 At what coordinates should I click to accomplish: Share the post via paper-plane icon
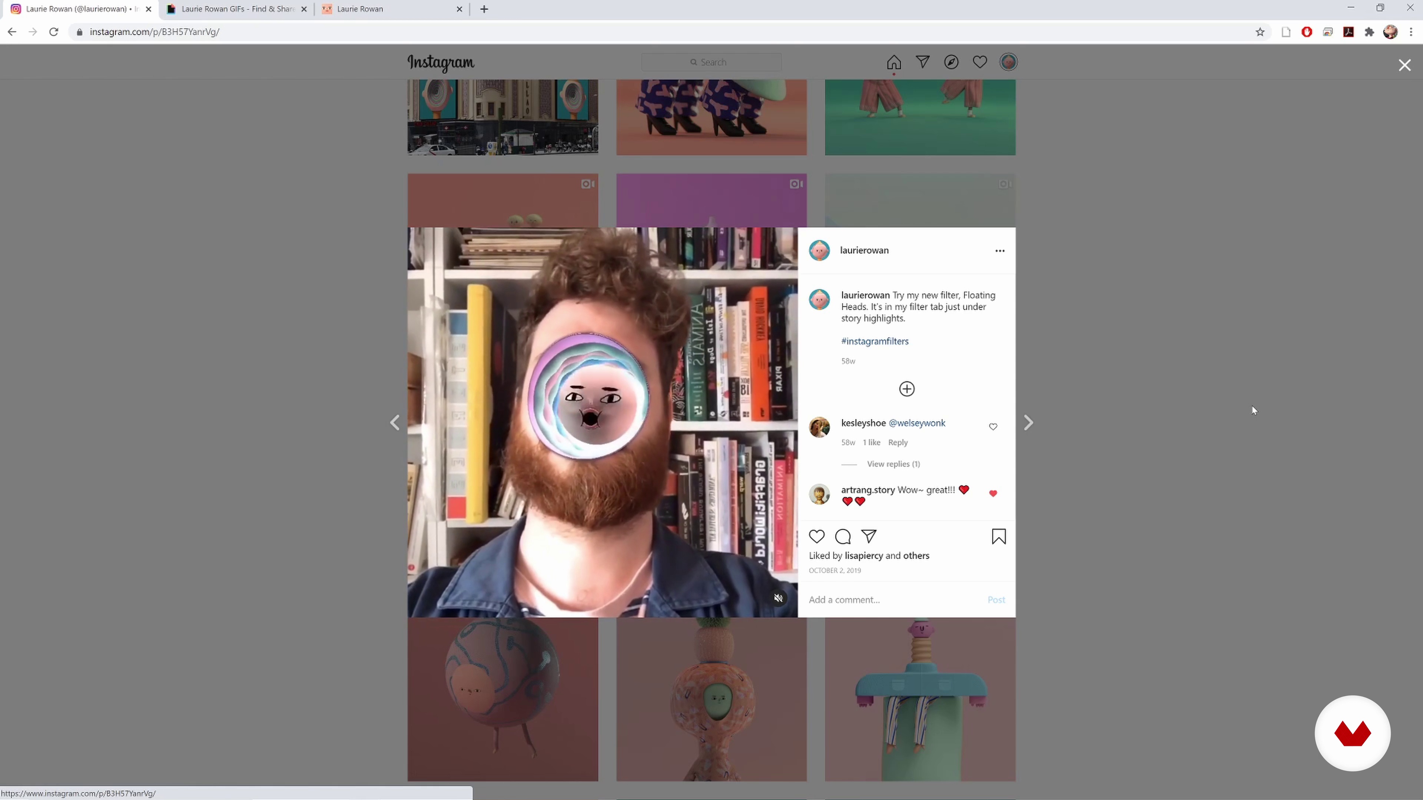click(869, 537)
